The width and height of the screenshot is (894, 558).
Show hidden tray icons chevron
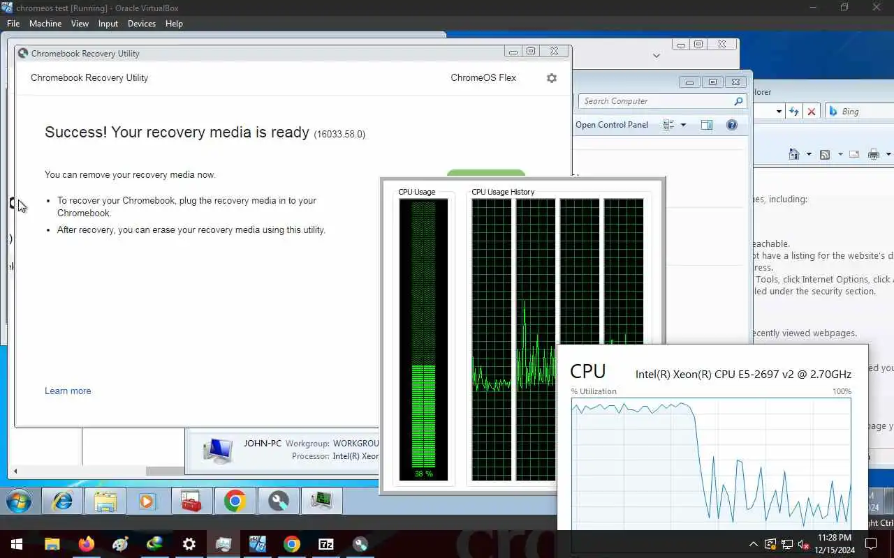point(754,544)
